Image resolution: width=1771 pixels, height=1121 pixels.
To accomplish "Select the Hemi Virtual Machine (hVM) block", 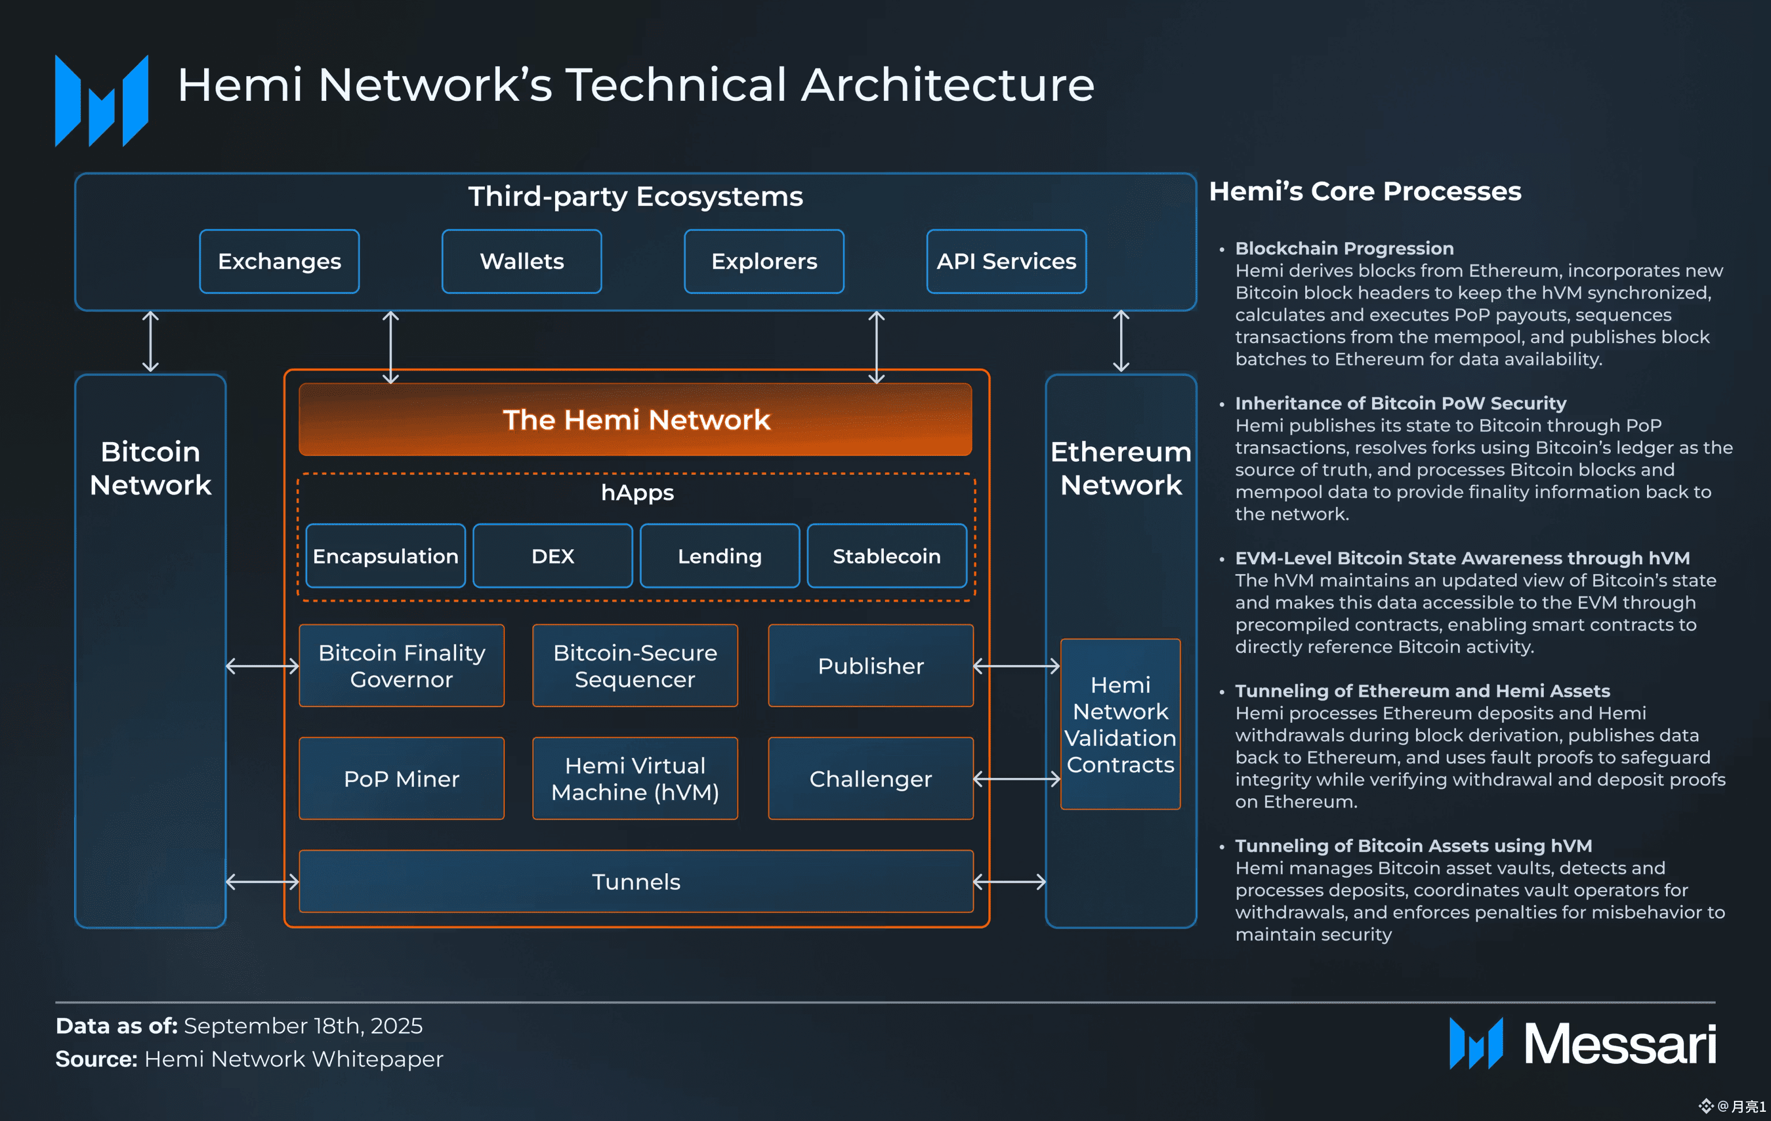I will tap(635, 779).
